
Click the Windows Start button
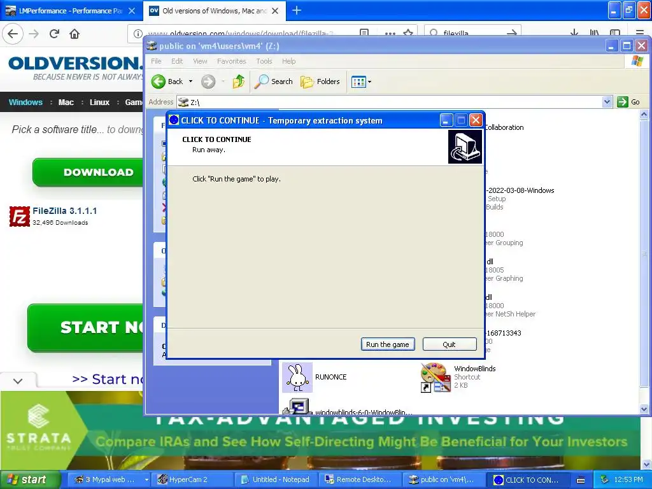coord(30,479)
